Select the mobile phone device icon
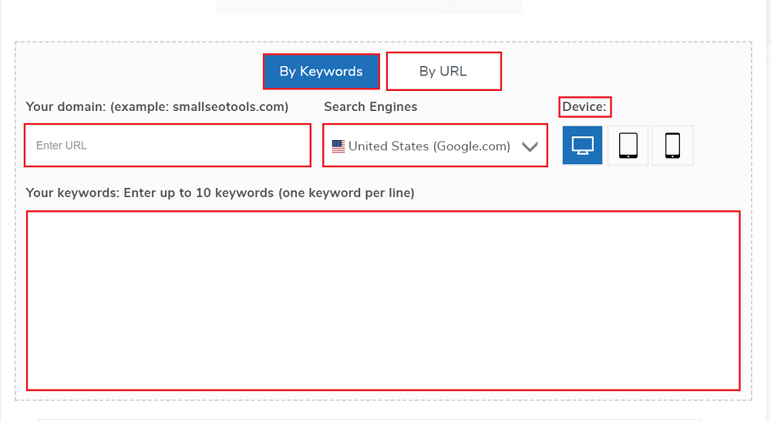 [672, 146]
